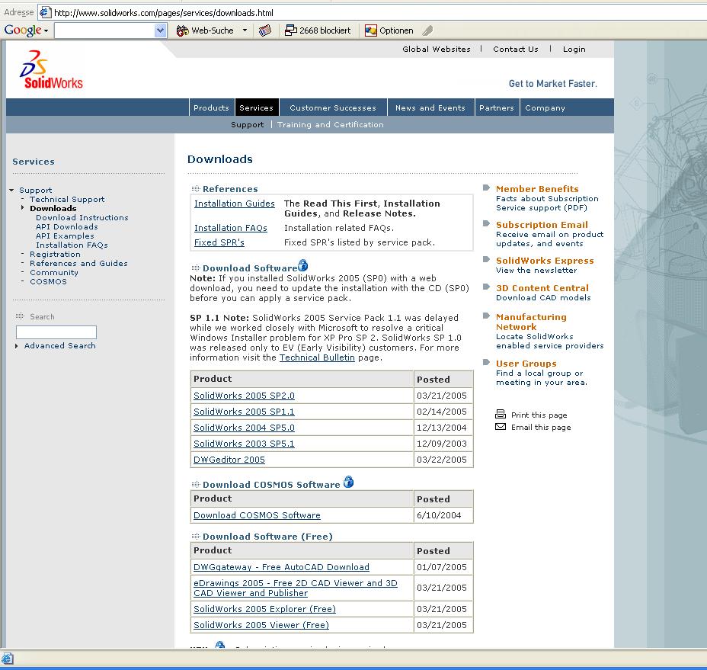This screenshot has width=707, height=670.
Task: Click the arrow bullet beside User Groups
Action: point(486,362)
